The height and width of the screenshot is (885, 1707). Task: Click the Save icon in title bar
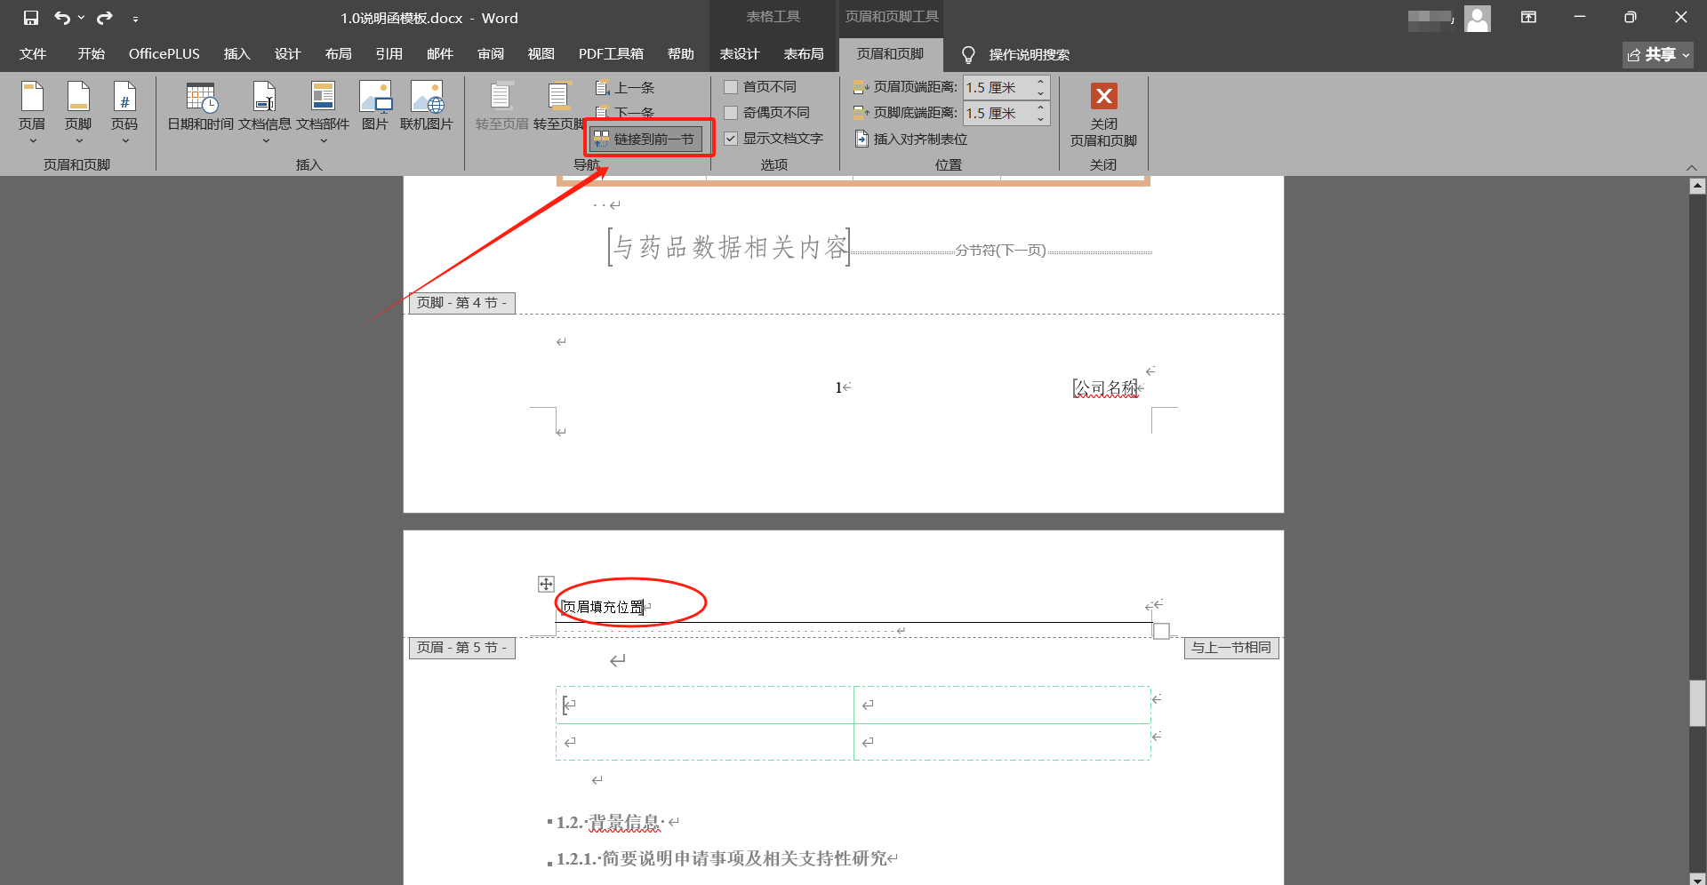click(x=31, y=18)
